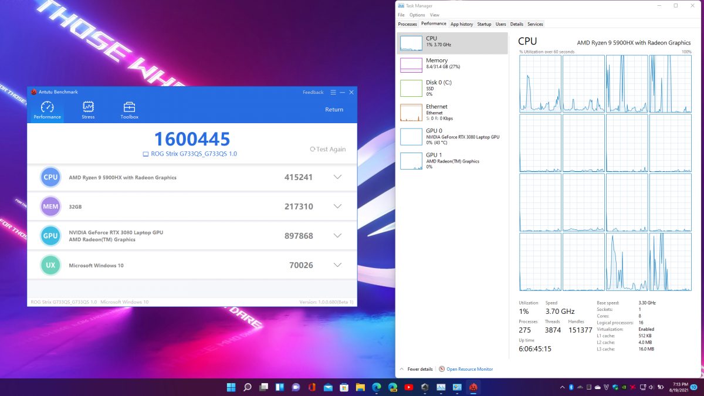
Task: Click CPU score 415241
Action: [299, 177]
